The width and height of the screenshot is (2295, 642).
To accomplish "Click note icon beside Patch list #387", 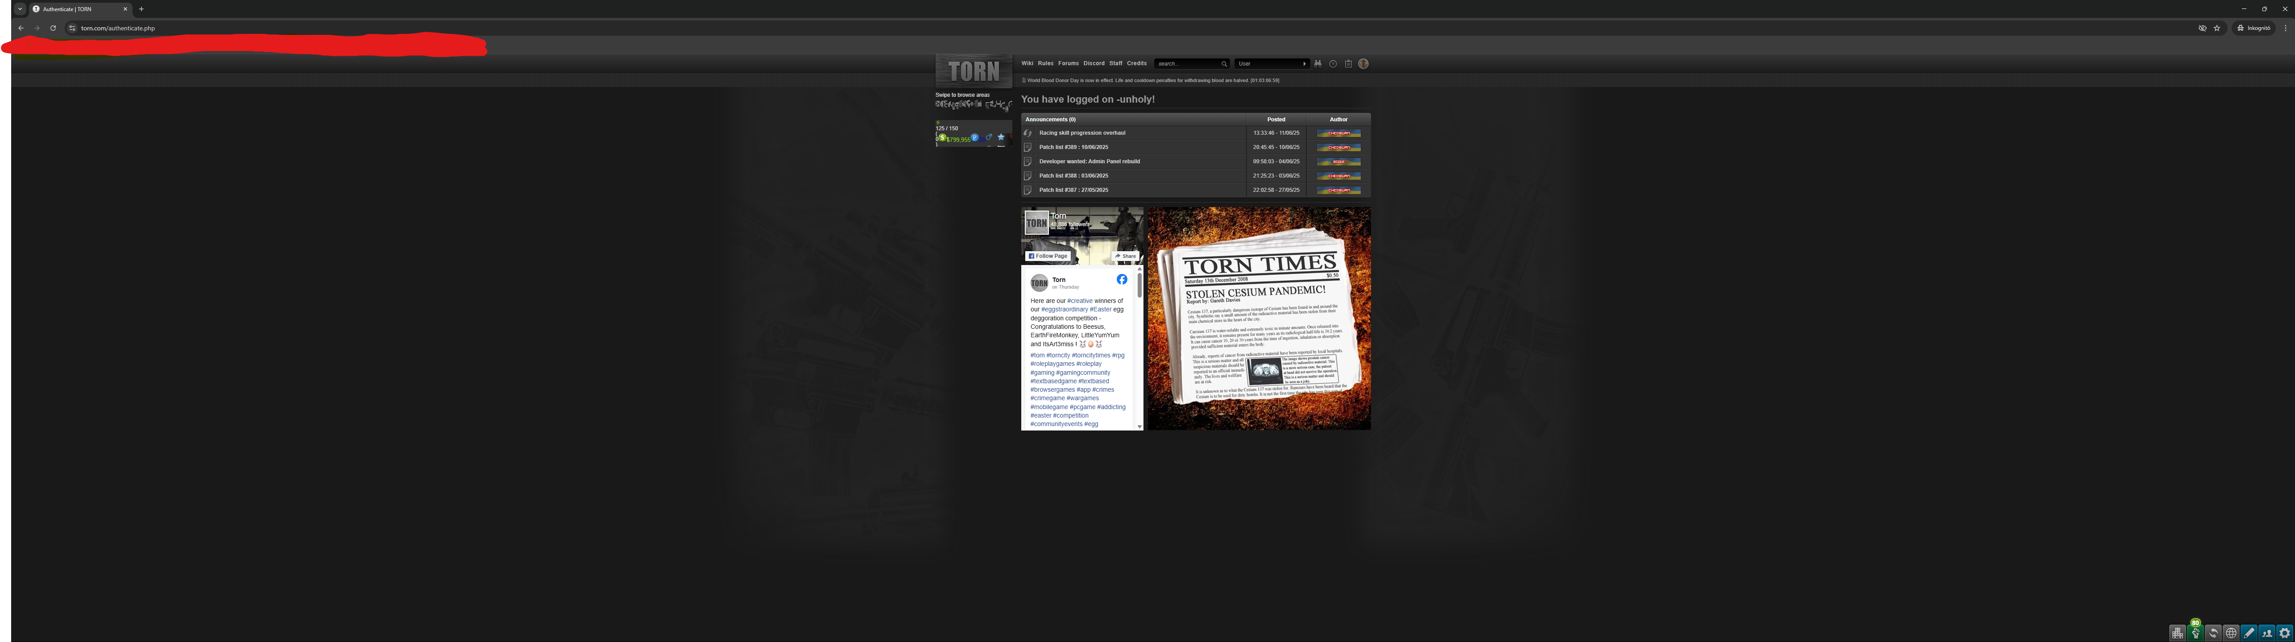I will pos(1027,191).
